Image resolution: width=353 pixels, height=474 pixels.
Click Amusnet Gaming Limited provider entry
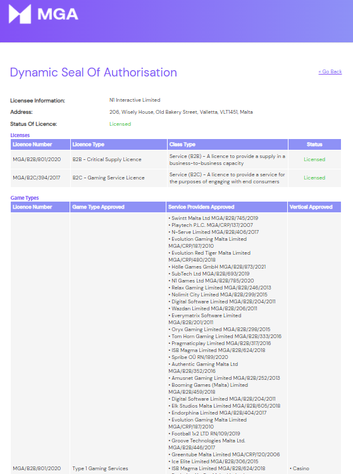point(224,378)
